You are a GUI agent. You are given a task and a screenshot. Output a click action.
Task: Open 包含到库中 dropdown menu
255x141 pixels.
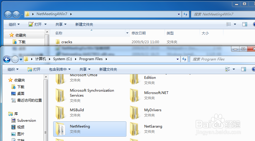click(x=60, y=69)
